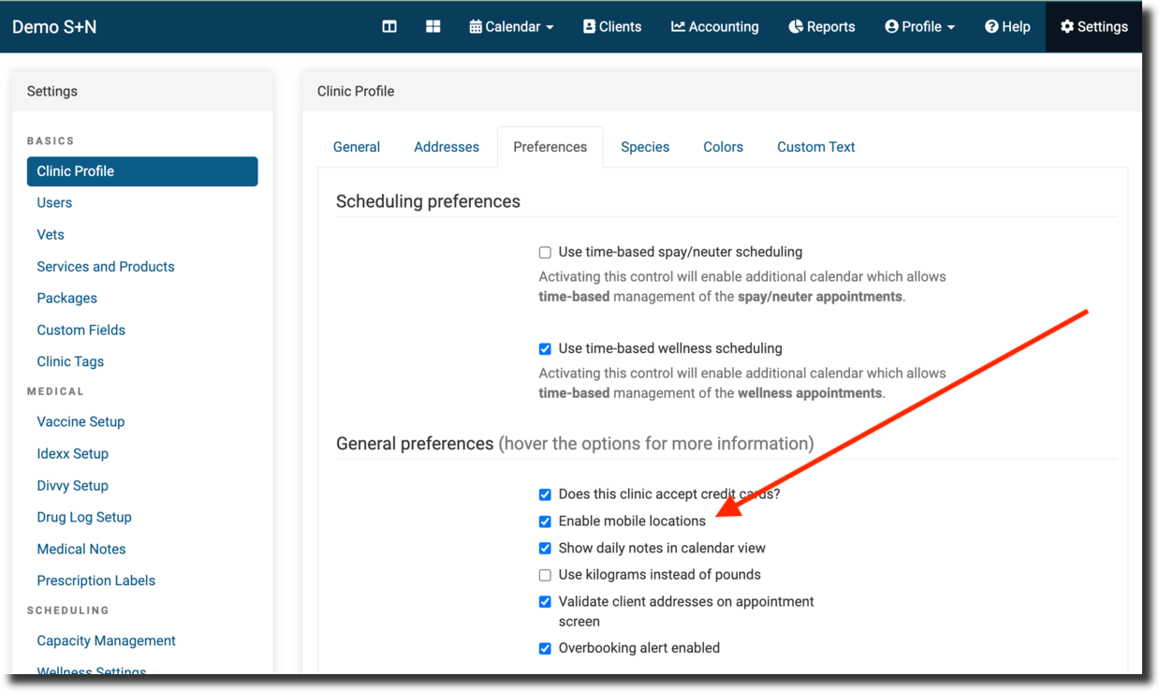Expand the Calendar dropdown menu

click(x=511, y=26)
